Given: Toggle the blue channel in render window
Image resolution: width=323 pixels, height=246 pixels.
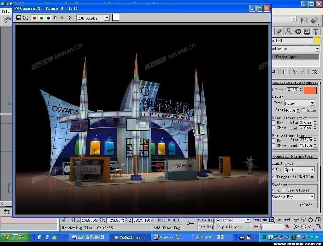Looking at the screenshot, I should coord(48,18).
